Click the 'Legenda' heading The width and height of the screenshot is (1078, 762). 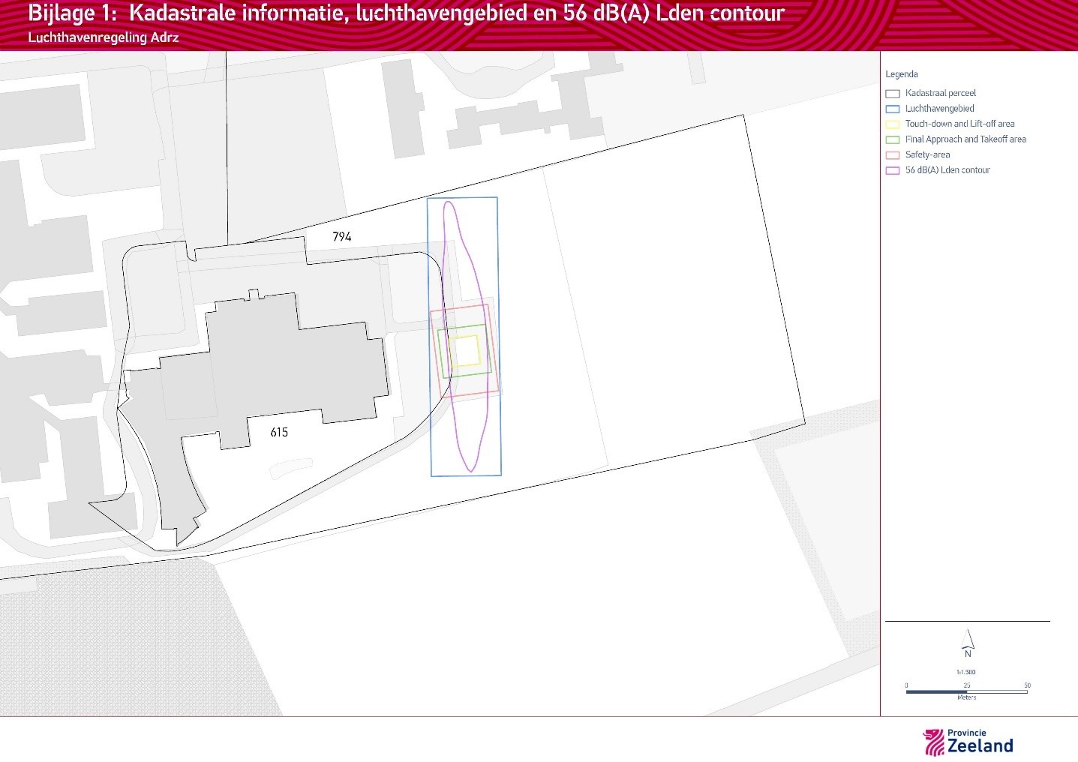click(x=901, y=74)
